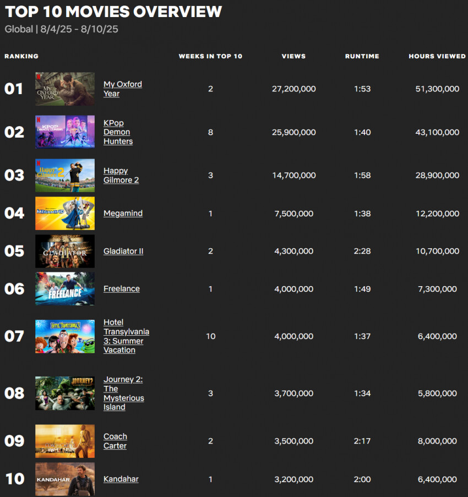Click the 10,700,000 hours viewed value

pos(437,251)
